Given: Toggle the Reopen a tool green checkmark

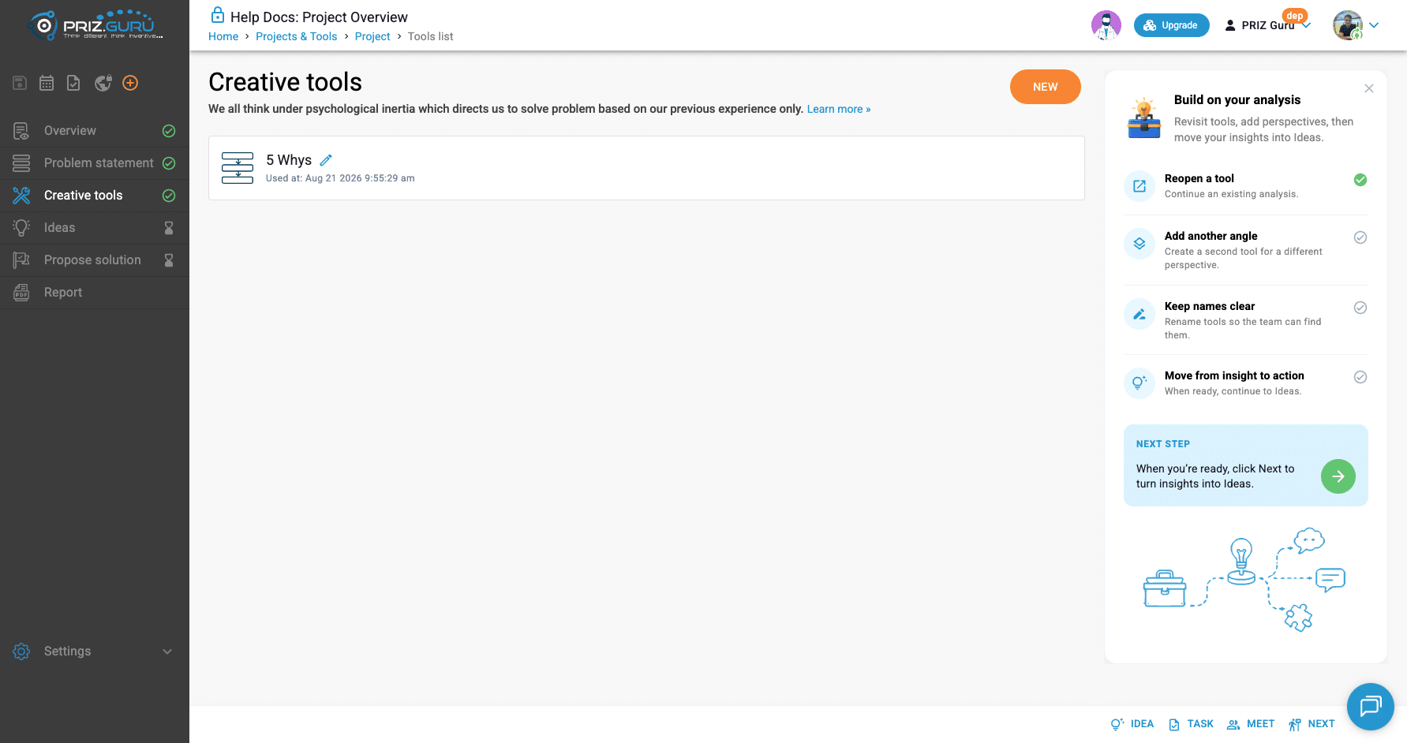Looking at the screenshot, I should (1360, 180).
